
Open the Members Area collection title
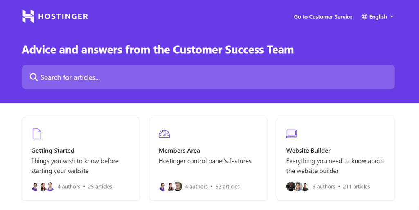(179, 151)
